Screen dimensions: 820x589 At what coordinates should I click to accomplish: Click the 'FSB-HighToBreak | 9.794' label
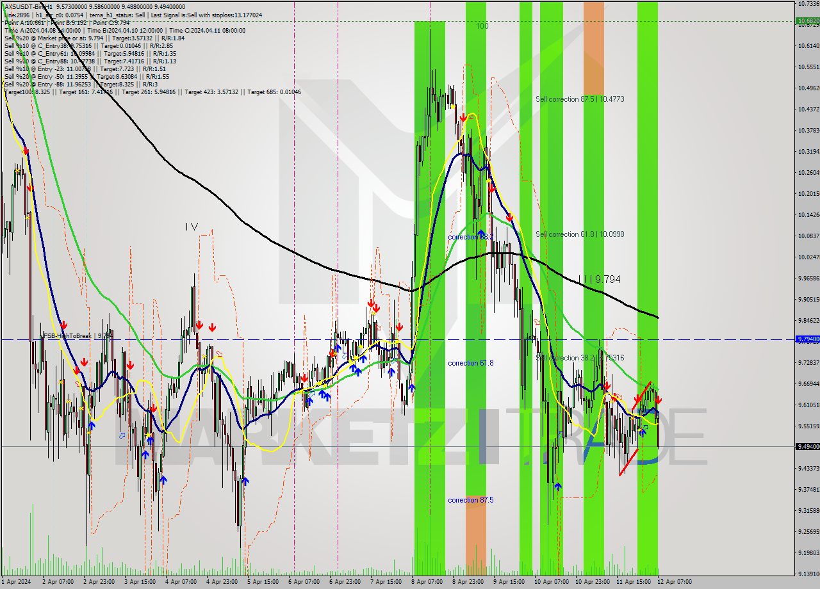tap(78, 335)
